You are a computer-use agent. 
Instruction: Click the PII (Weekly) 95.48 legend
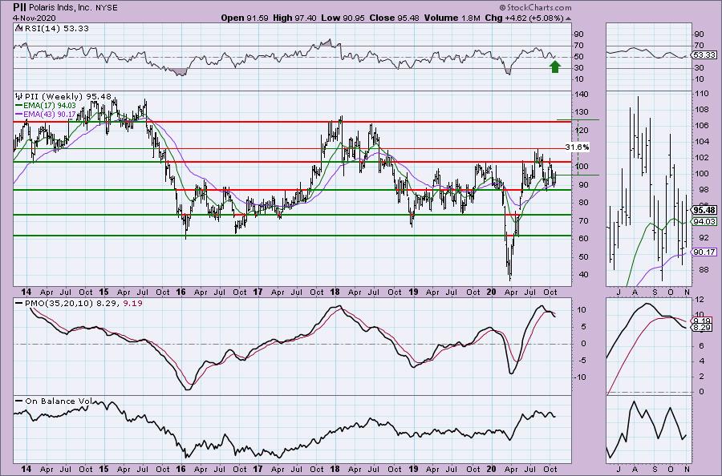click(68, 97)
